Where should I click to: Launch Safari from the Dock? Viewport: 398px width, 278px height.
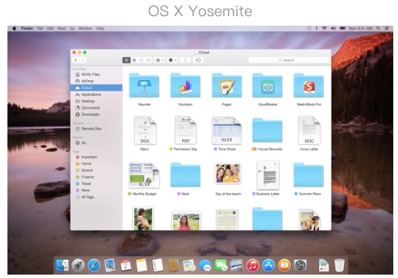pyautogui.click(x=94, y=266)
